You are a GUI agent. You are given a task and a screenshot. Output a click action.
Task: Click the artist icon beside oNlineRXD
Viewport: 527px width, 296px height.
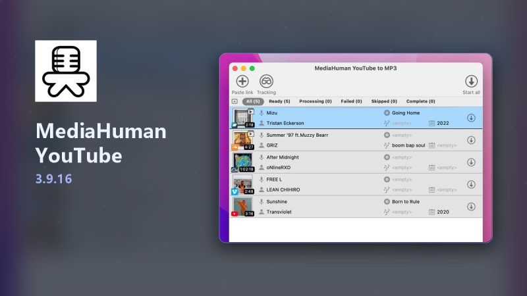(261, 168)
